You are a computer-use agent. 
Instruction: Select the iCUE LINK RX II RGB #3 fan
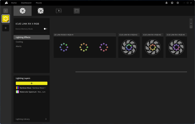pyautogui.click(x=152, y=47)
